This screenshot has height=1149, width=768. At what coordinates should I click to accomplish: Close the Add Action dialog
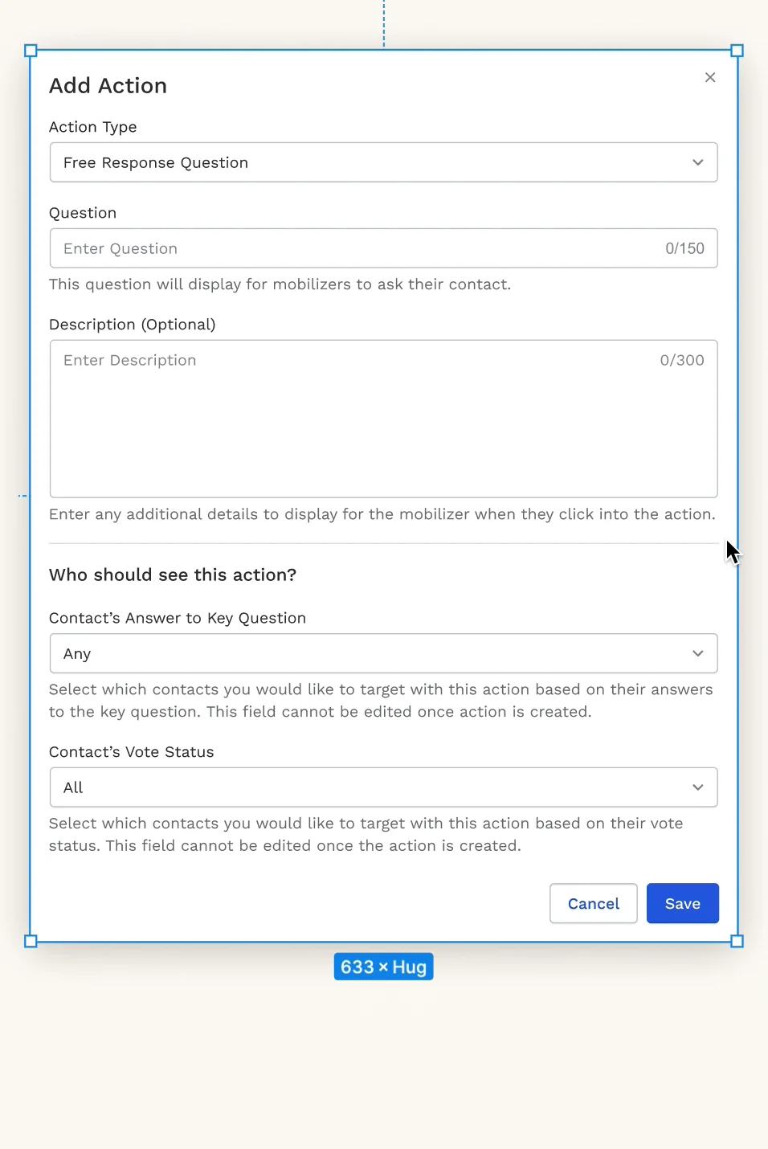[710, 77]
